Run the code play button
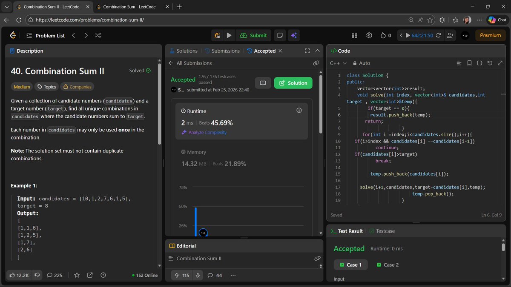This screenshot has height=287, width=511. coord(229,35)
